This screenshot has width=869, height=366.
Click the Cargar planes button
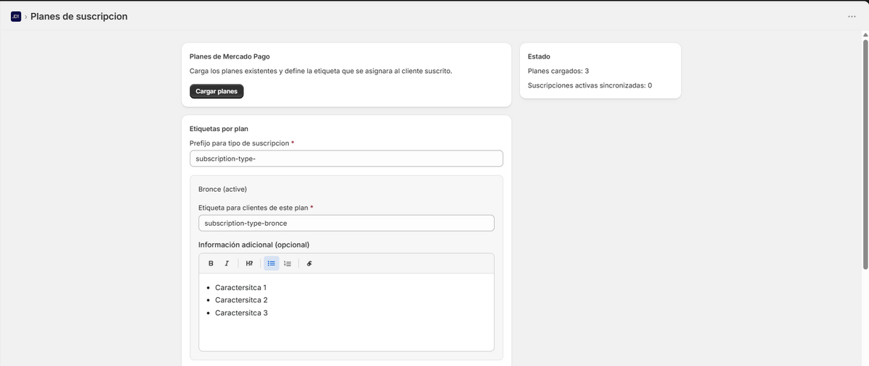click(x=217, y=91)
